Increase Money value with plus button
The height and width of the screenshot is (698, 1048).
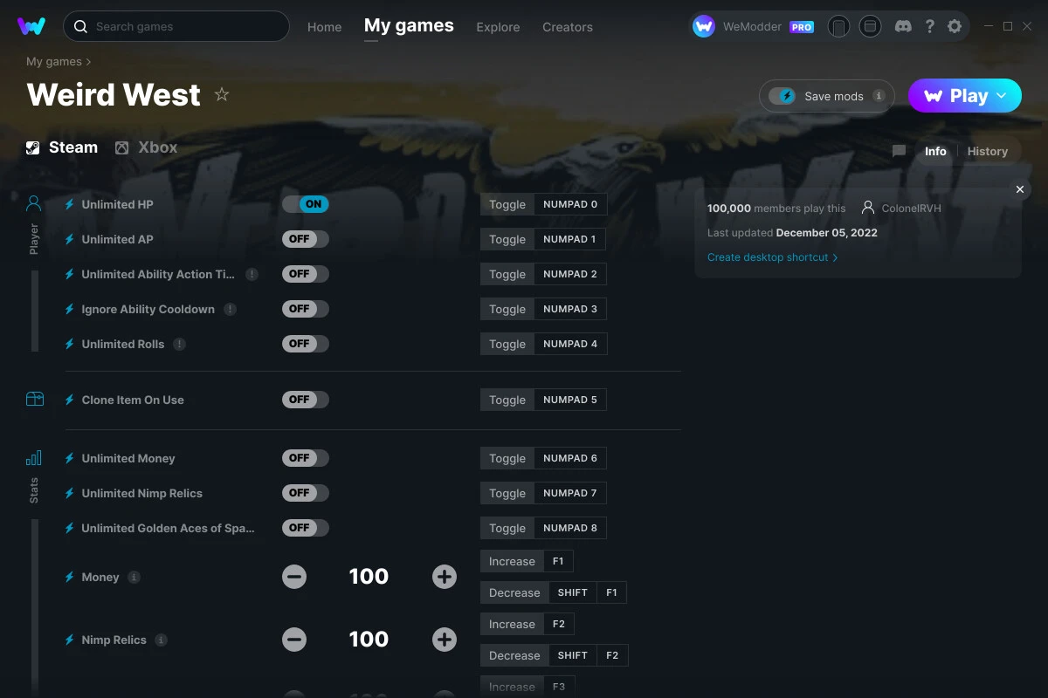pos(445,577)
